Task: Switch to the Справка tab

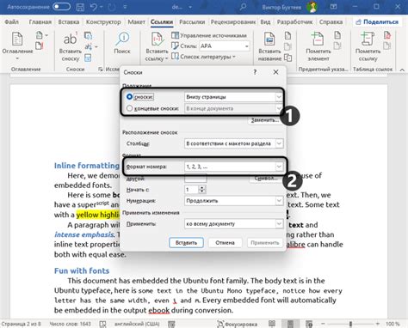Action: click(331, 21)
